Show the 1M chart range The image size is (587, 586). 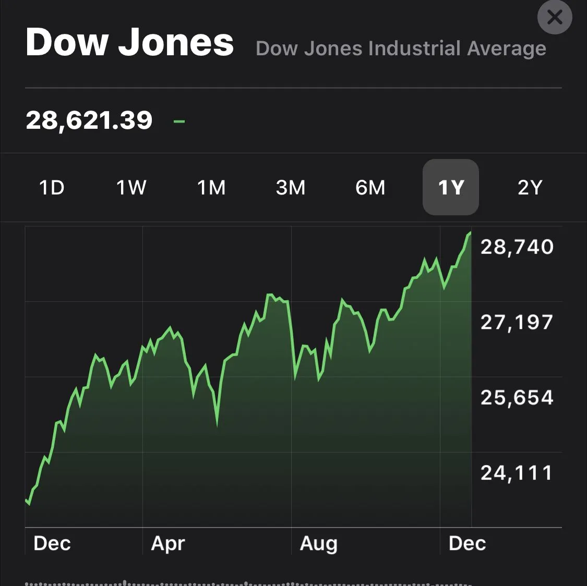pos(211,187)
